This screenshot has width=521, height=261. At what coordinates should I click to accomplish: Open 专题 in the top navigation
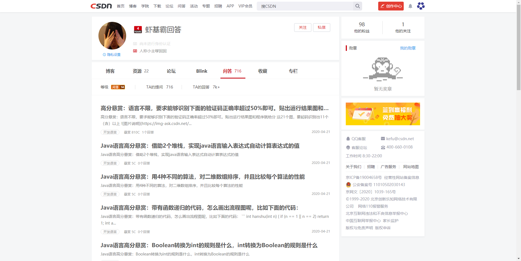point(206,6)
